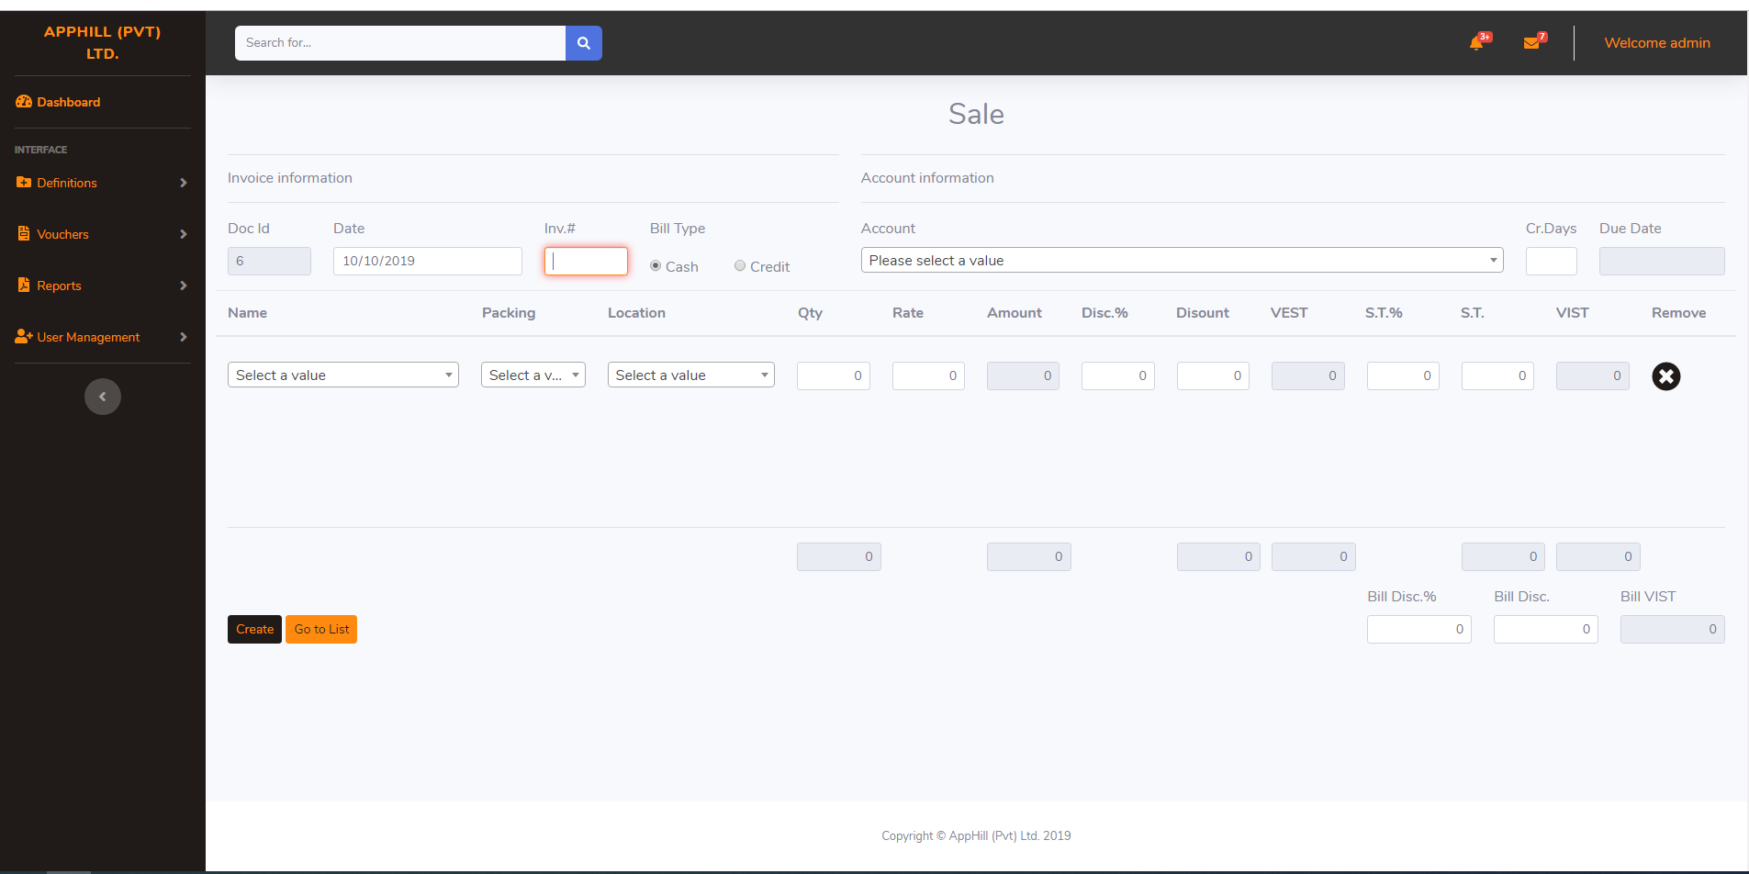The height and width of the screenshot is (874, 1749).
Task: Open the Account dropdown
Action: point(1182,261)
